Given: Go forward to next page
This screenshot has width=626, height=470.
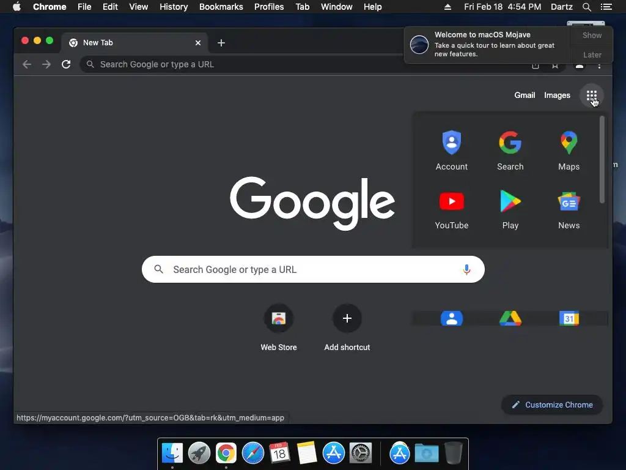Looking at the screenshot, I should click(46, 64).
